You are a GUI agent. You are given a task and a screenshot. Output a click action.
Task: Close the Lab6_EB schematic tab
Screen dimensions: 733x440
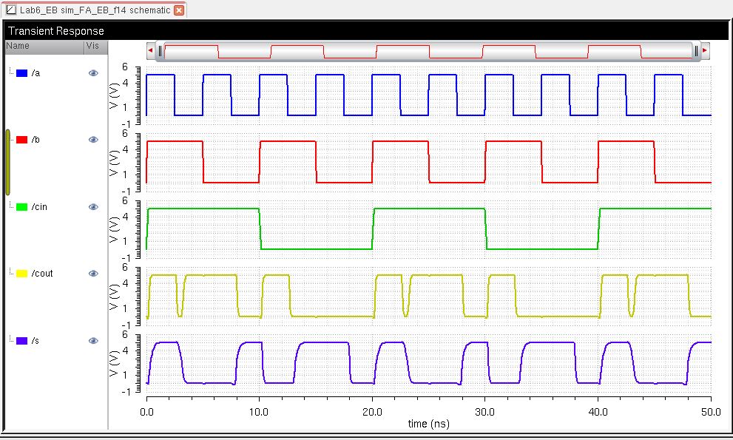[178, 10]
